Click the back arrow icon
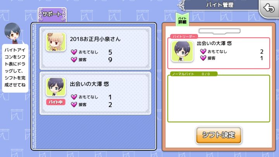 click(x=269, y=8)
